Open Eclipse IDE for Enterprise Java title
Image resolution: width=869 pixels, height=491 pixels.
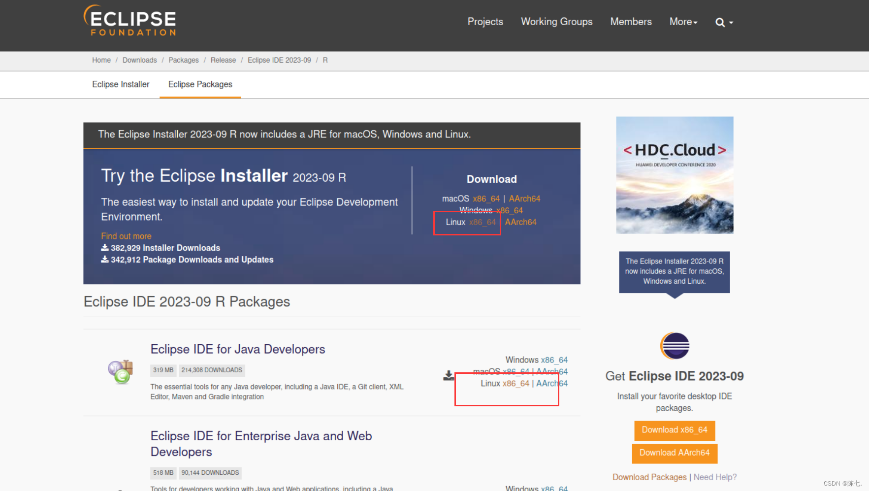tap(261, 444)
